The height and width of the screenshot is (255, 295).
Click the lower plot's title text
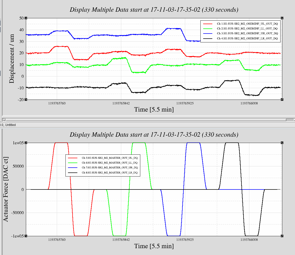tap(154, 135)
